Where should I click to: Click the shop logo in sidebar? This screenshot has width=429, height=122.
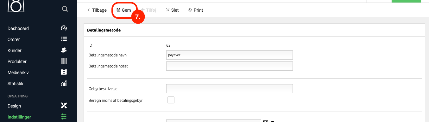tap(16, 6)
